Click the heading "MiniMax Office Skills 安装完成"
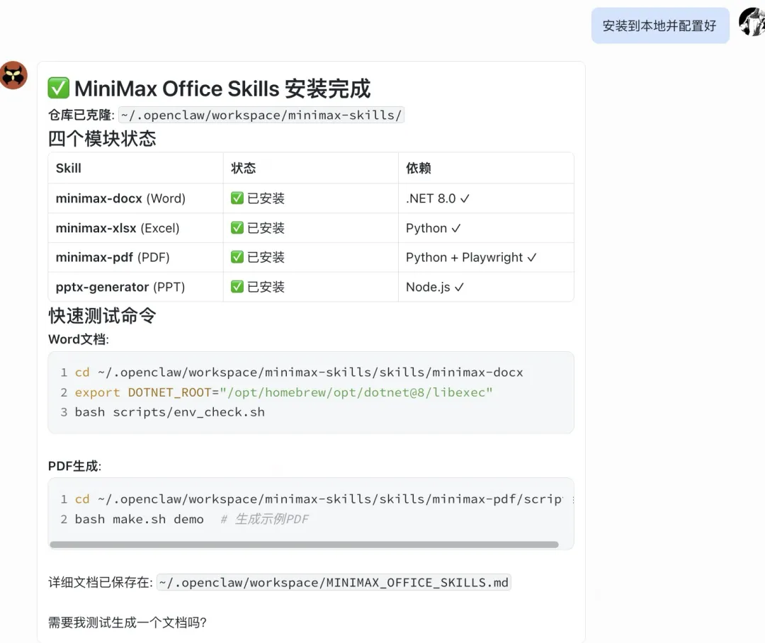Viewport: 765px width, 643px height. coord(222,89)
